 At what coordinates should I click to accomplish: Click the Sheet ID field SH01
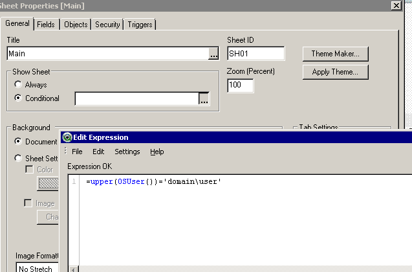pos(256,54)
